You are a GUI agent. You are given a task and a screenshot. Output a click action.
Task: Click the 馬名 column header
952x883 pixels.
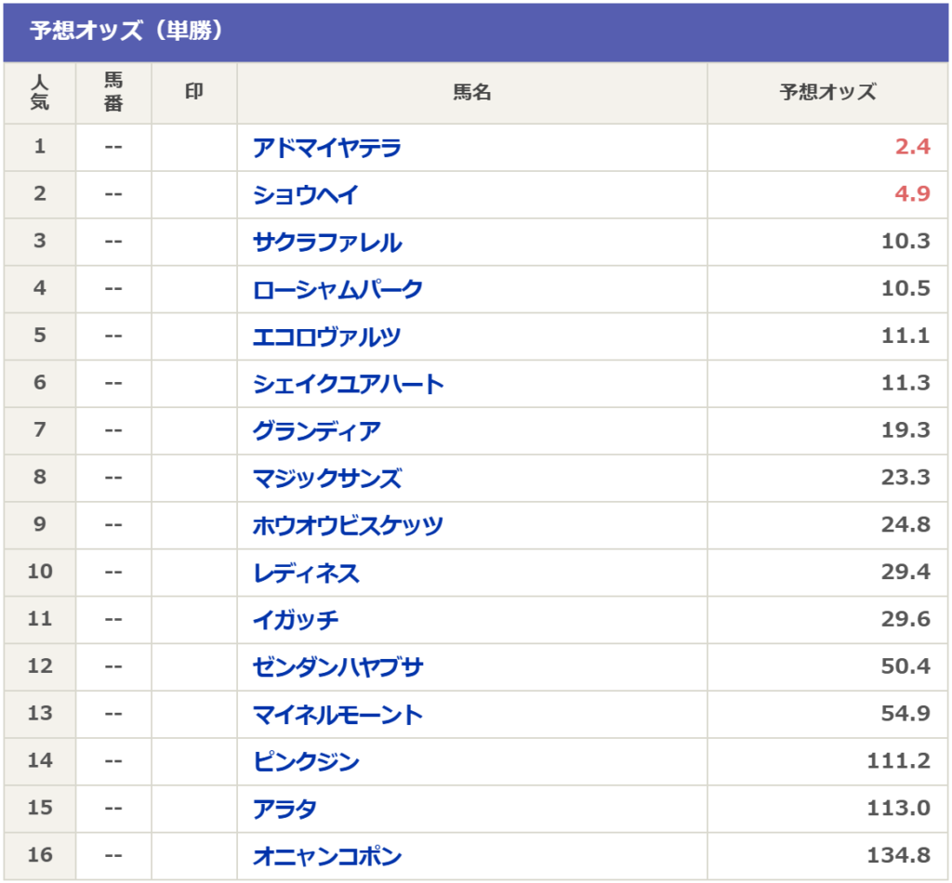pos(471,93)
